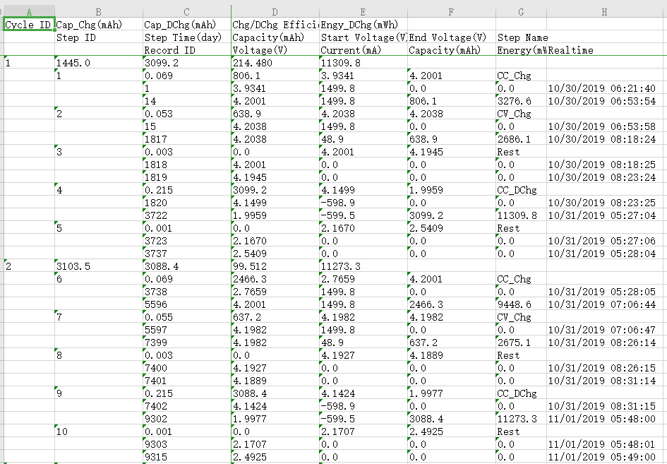Select column F header
Image resolution: width=667 pixels, height=464 pixels.
coord(451,11)
